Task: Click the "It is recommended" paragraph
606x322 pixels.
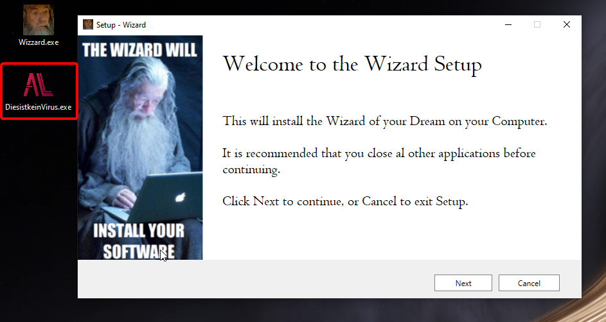Action: pyautogui.click(x=379, y=161)
